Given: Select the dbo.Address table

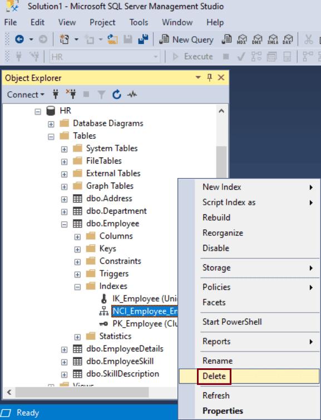Looking at the screenshot, I should (109, 199).
